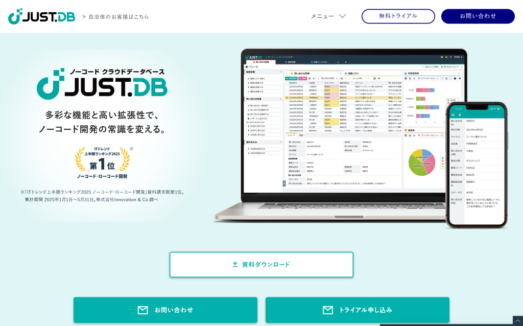This screenshot has height=326, width=523.
Task: Select the トライアル申し込み teal button
Action: pos(357,310)
